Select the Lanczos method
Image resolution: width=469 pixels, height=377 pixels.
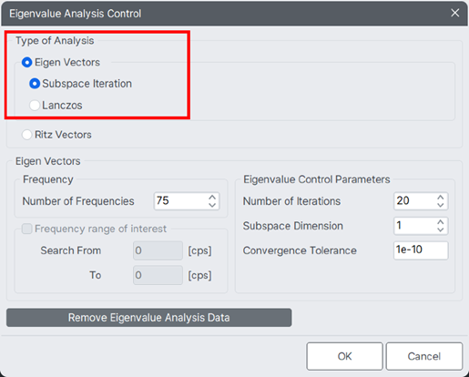(x=35, y=106)
